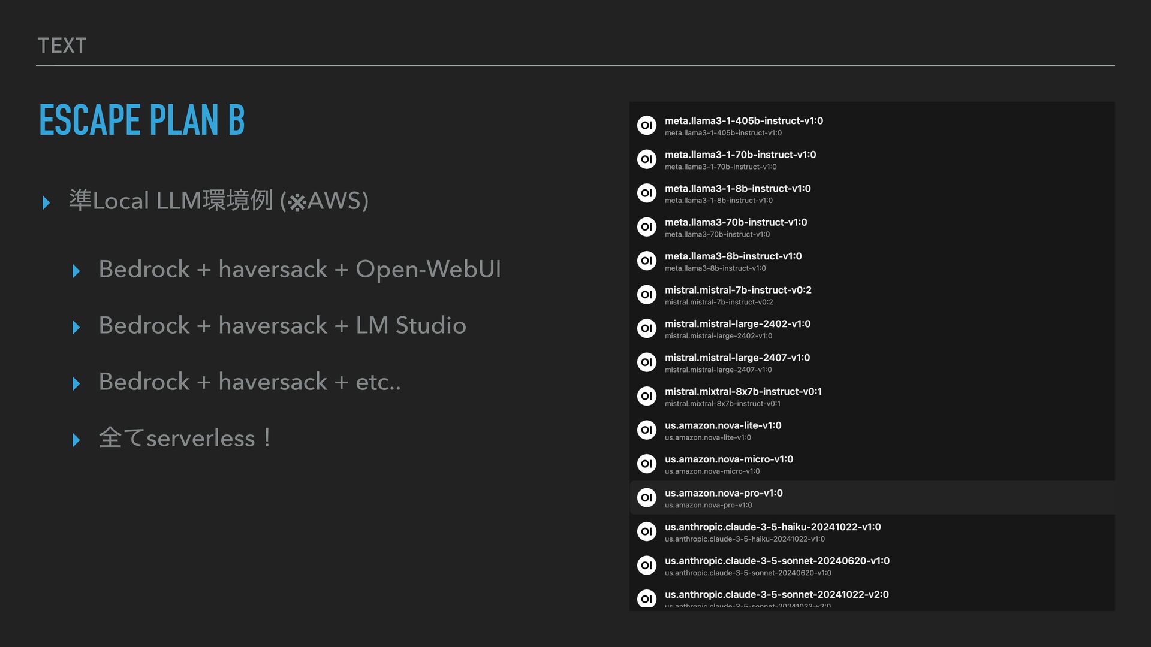Click the OI icon beside meta.llama3-1-70b-instruct

(646, 159)
